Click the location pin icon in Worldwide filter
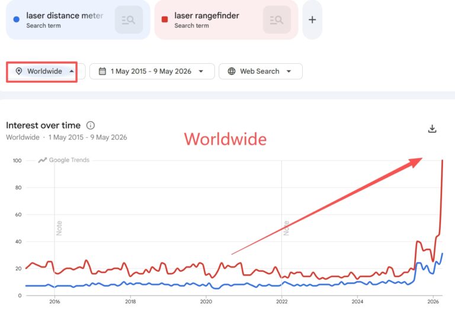The width and height of the screenshot is (455, 312). (x=19, y=71)
